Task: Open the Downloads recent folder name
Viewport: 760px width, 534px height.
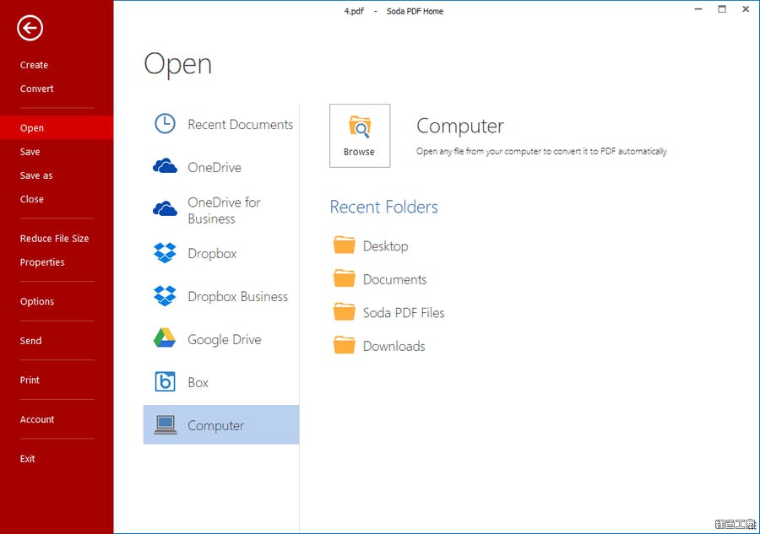Action: coord(394,346)
